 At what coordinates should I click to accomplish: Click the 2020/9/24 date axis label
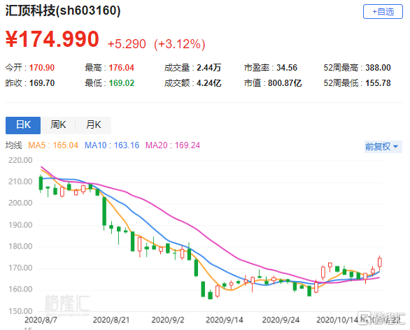coord(281,320)
